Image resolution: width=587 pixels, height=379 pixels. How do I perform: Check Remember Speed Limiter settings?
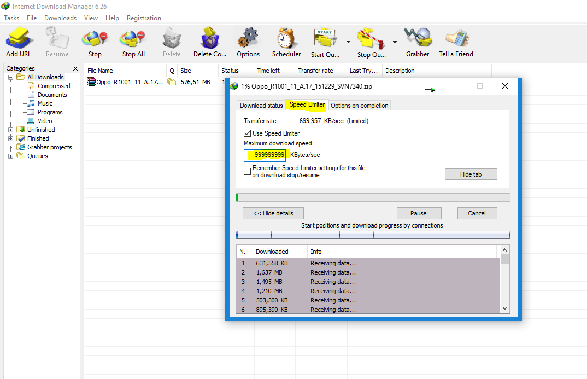pyautogui.click(x=247, y=172)
